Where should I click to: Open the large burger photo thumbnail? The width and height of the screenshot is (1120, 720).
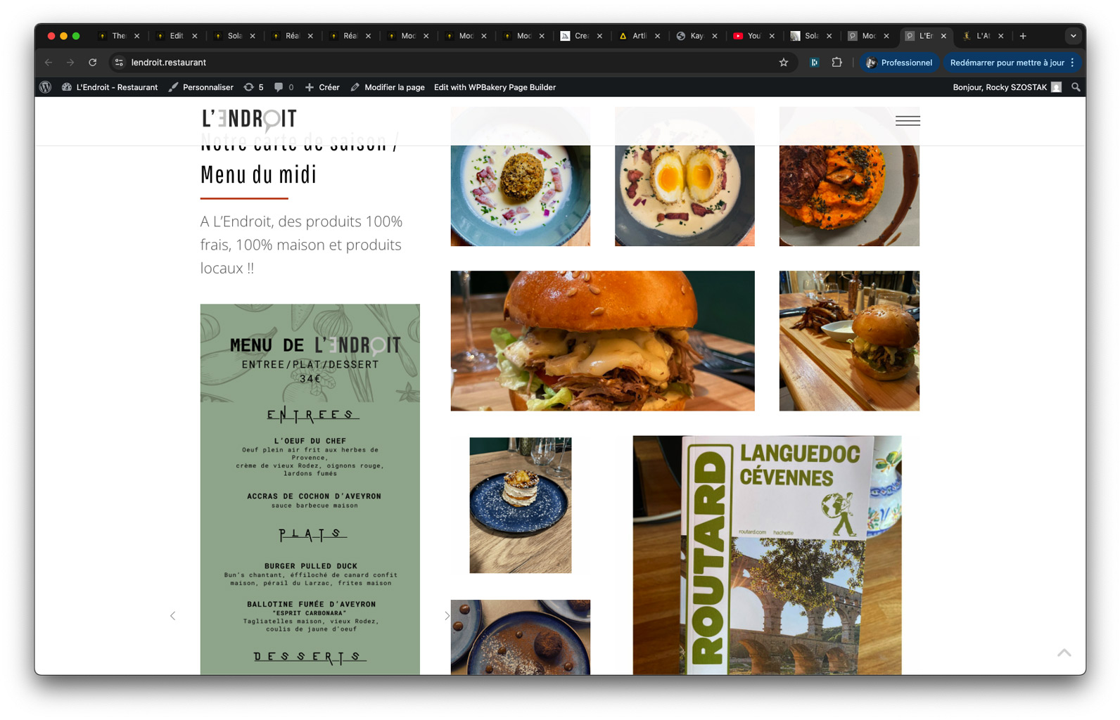(x=602, y=341)
